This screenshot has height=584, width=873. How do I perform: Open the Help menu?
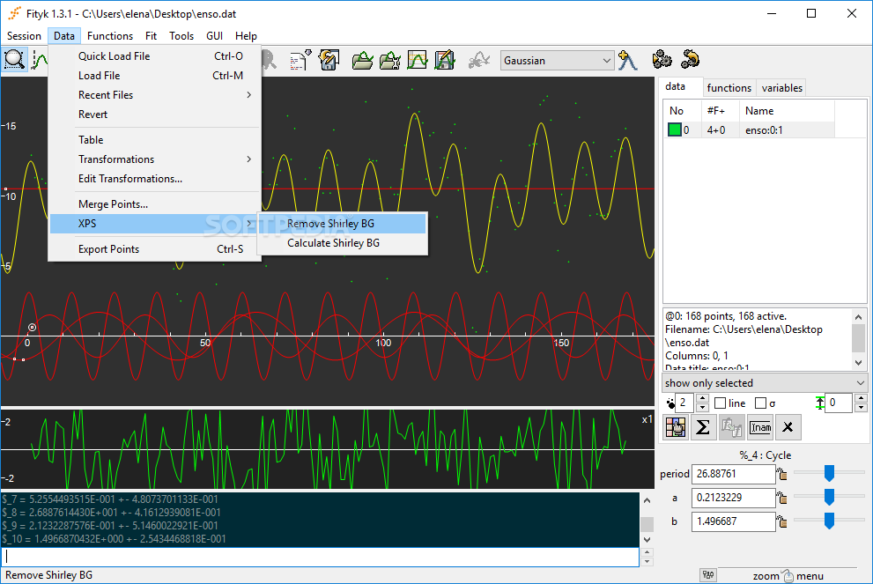[246, 35]
